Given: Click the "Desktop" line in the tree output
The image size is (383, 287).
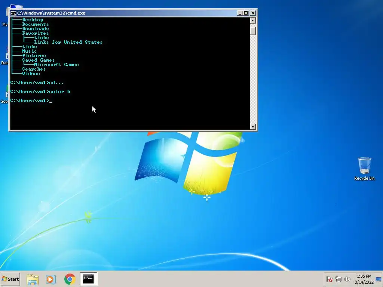Looking at the screenshot, I should [x=33, y=20].
